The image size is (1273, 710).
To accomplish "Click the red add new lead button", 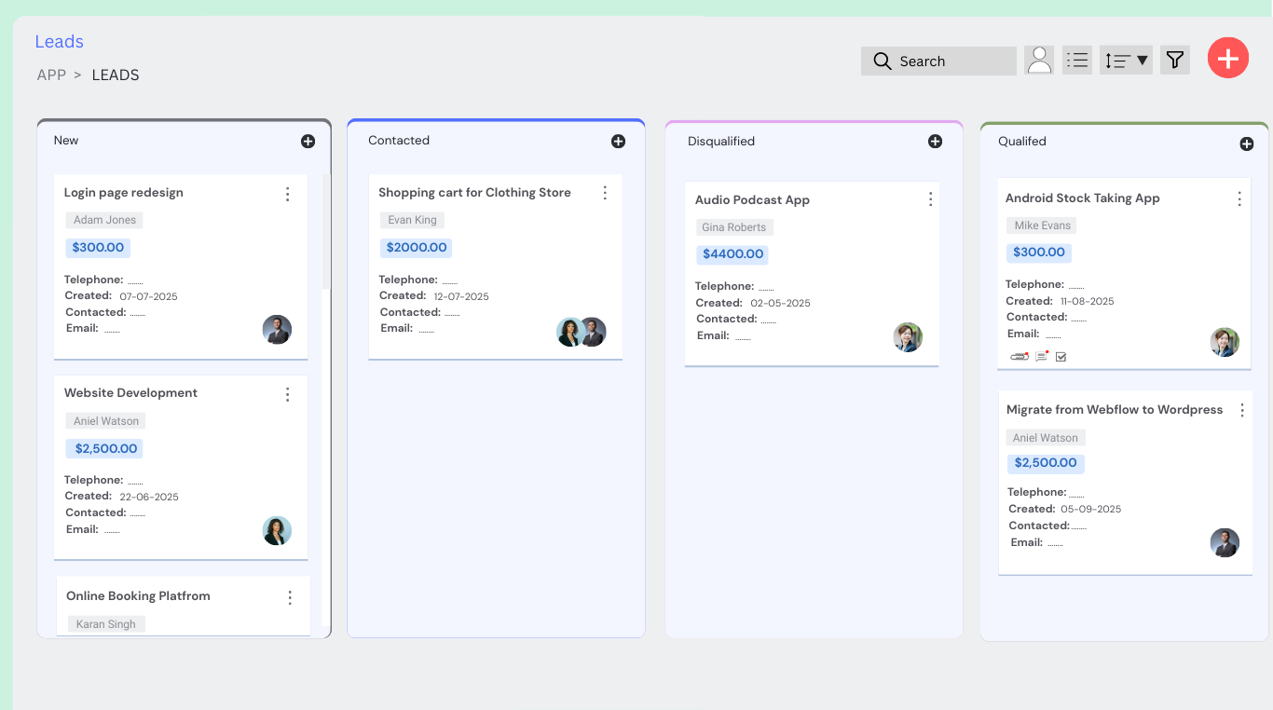I will pos(1227,59).
